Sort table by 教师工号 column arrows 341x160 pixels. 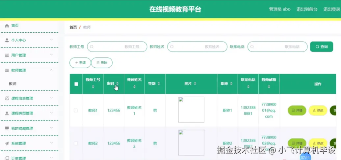[93, 86]
